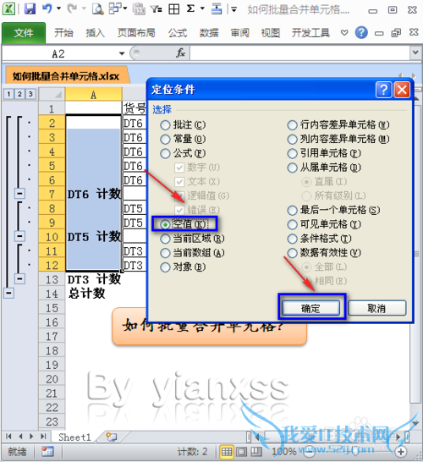
Task: Click the insert new worksheet icon
Action: tap(111, 437)
